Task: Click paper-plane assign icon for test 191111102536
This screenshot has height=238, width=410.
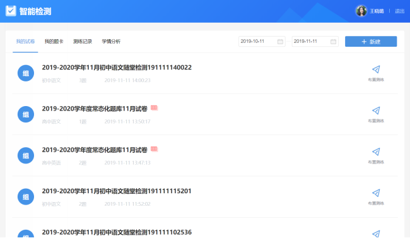Action: tap(376, 234)
